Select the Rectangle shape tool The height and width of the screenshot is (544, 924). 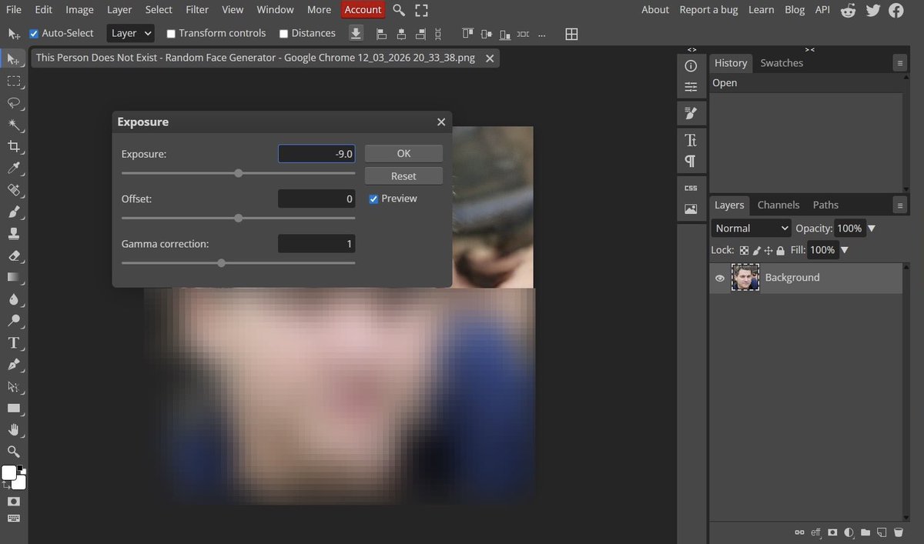pos(14,408)
